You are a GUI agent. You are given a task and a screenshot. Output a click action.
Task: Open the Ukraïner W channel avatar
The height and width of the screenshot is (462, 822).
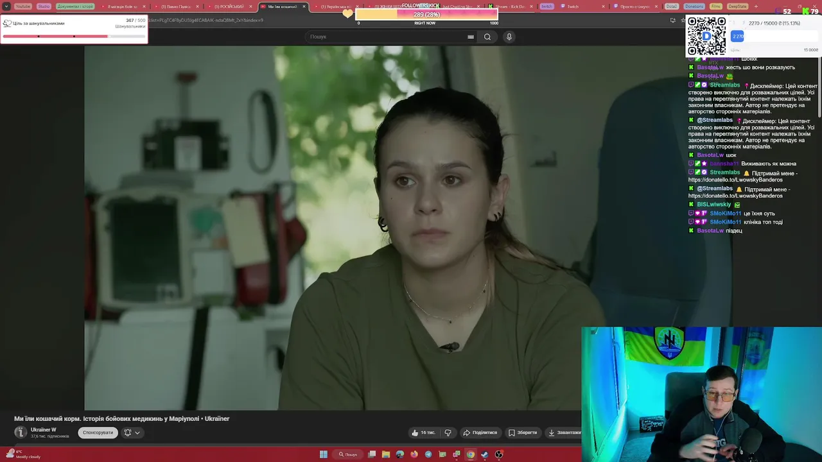(x=21, y=432)
